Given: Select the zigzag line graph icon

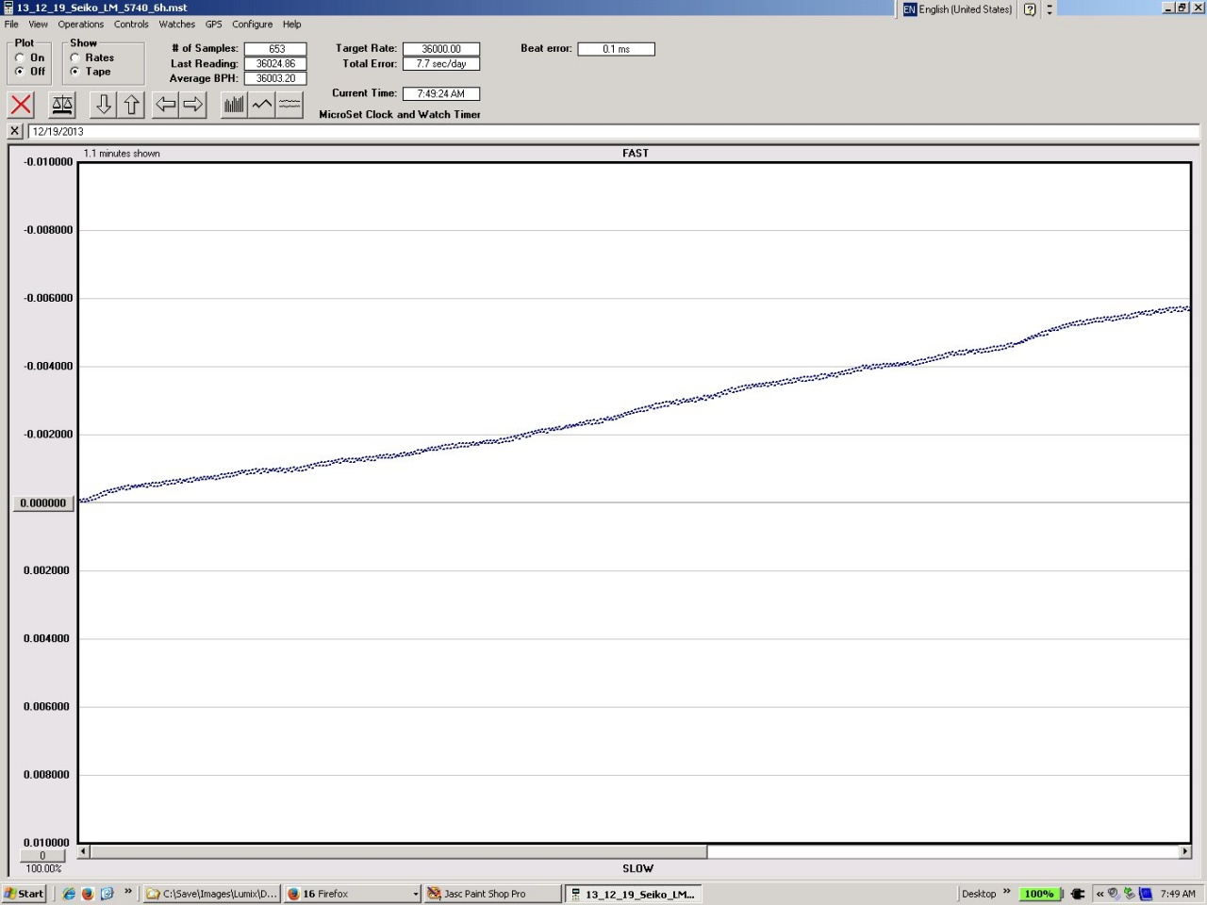Looking at the screenshot, I should (262, 105).
